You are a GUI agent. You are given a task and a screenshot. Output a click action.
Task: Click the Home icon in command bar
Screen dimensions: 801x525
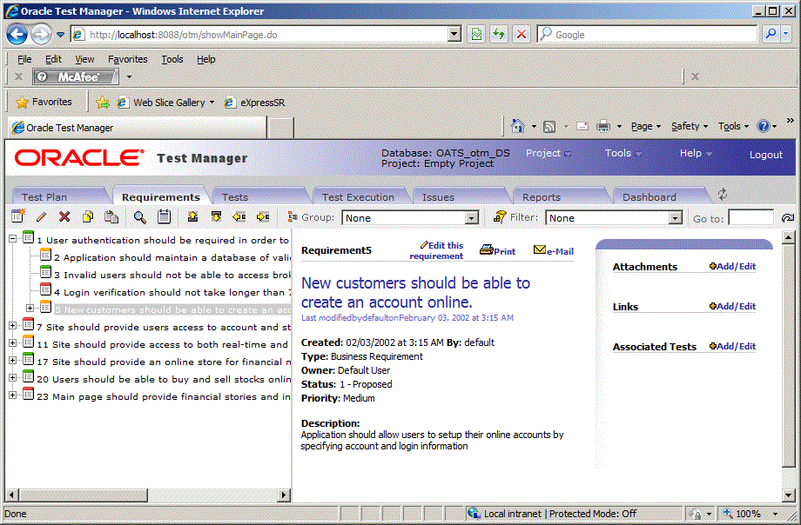[517, 126]
